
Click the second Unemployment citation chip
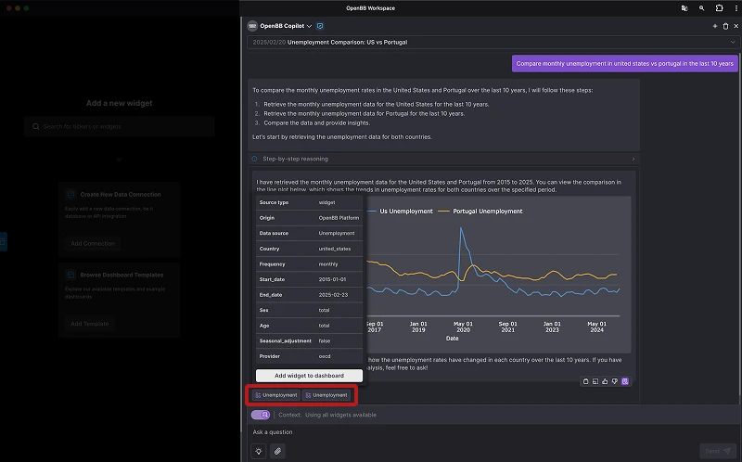tap(326, 395)
